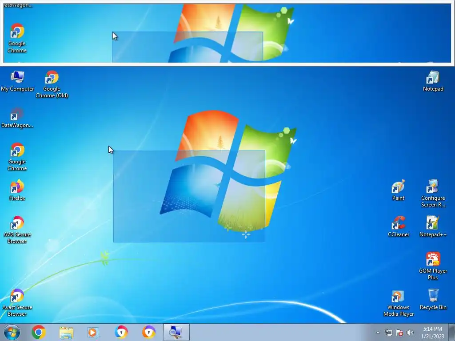Select the Notepad++ desktop shortcut
The image size is (455, 341).
pos(433,227)
